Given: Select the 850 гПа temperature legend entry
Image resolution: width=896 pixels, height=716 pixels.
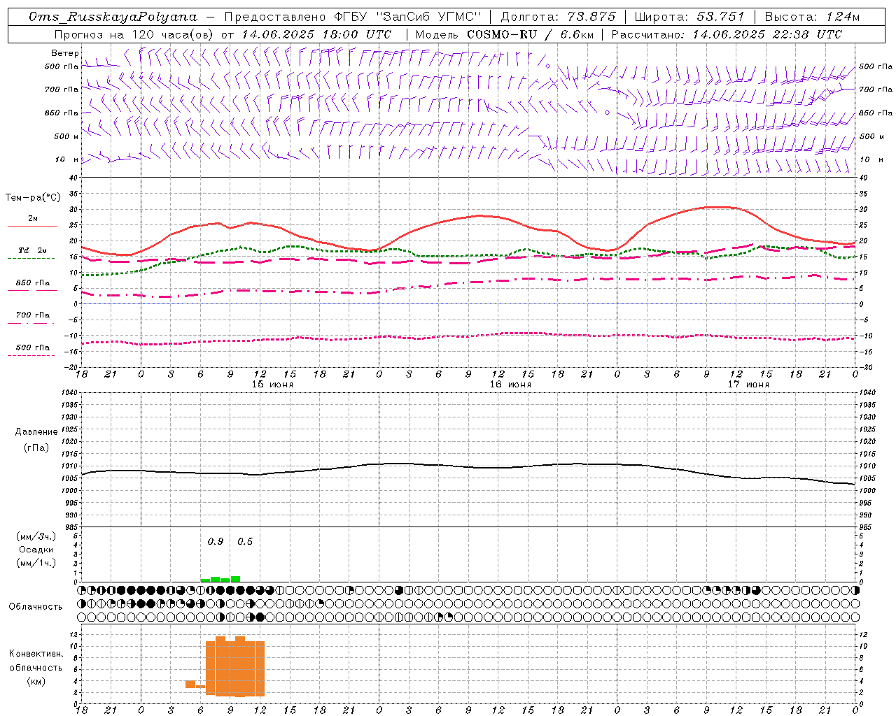Looking at the screenshot, I should (32, 286).
